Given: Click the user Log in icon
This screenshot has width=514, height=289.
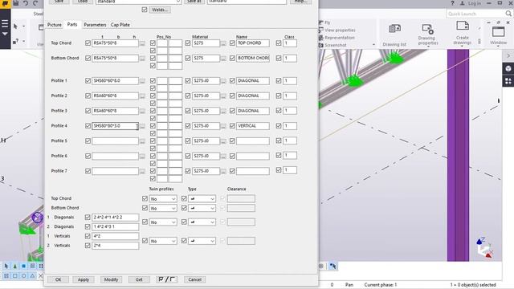Looking at the screenshot, I should point(463,3).
